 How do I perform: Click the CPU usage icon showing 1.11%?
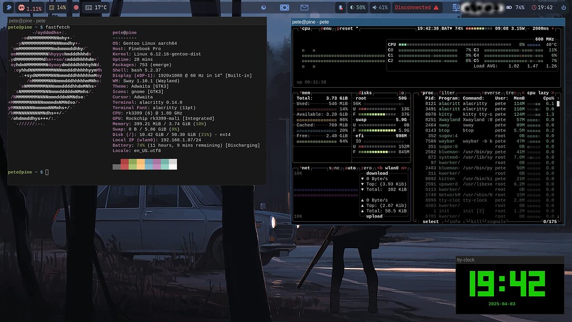pyautogui.click(x=21, y=7)
